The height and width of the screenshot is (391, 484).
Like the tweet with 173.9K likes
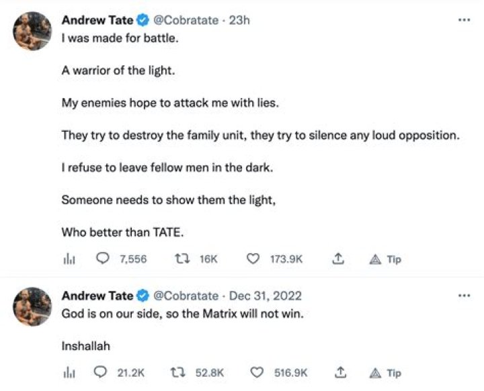pos(253,259)
